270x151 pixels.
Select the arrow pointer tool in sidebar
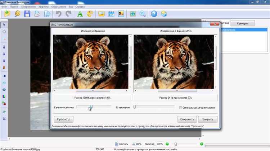tap(4, 24)
